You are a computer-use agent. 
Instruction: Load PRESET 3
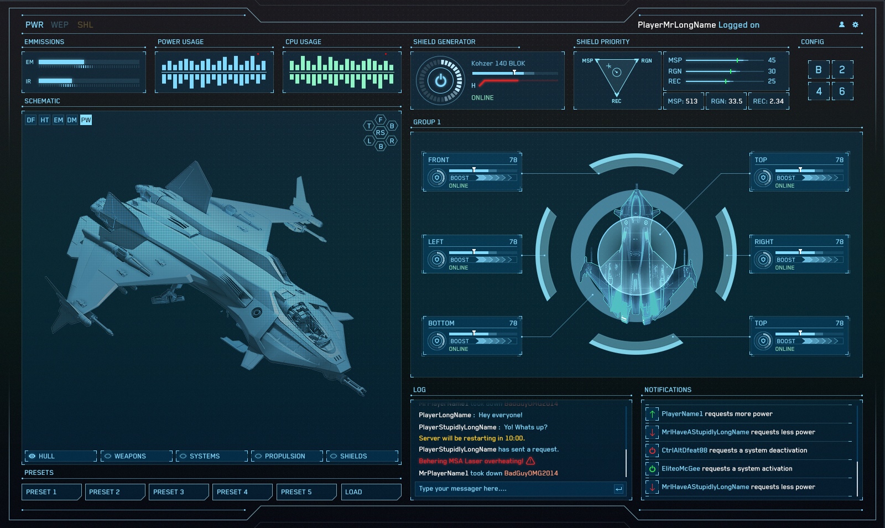click(x=178, y=492)
